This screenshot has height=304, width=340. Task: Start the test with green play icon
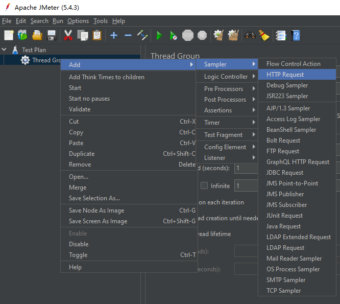point(159,35)
